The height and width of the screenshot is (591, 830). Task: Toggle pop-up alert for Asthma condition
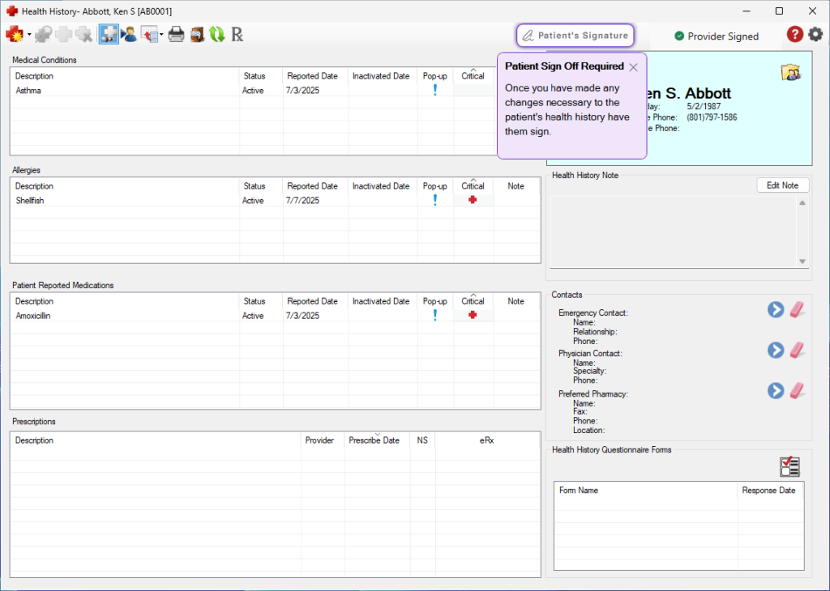434,91
